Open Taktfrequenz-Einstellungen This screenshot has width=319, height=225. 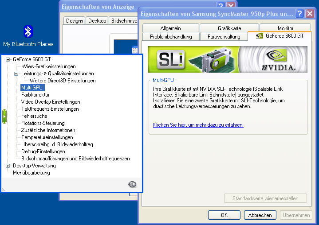tap(50, 109)
